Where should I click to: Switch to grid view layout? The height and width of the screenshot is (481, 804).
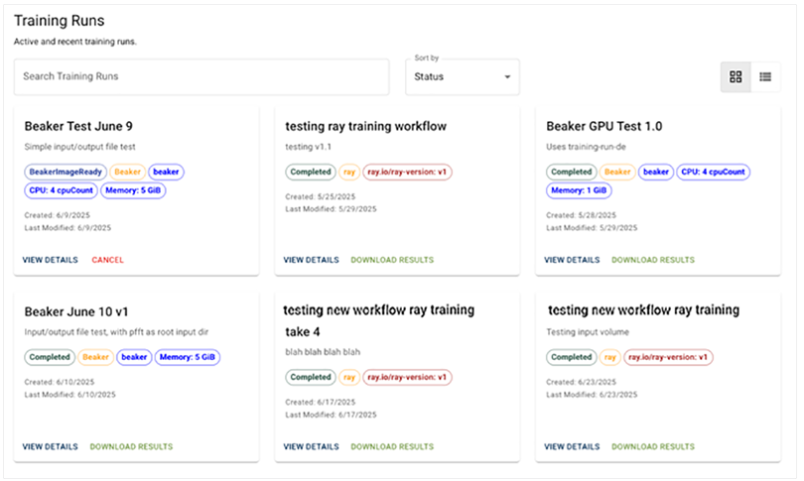click(736, 76)
